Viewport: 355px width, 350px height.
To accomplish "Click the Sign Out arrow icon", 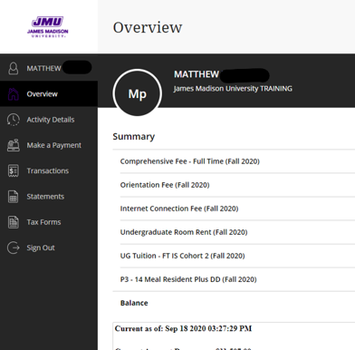I will point(14,248).
